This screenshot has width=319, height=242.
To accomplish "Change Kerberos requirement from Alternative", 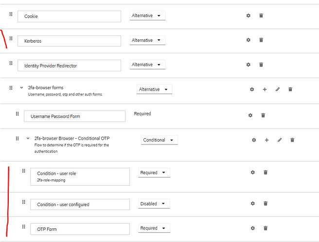I will pos(147,40).
